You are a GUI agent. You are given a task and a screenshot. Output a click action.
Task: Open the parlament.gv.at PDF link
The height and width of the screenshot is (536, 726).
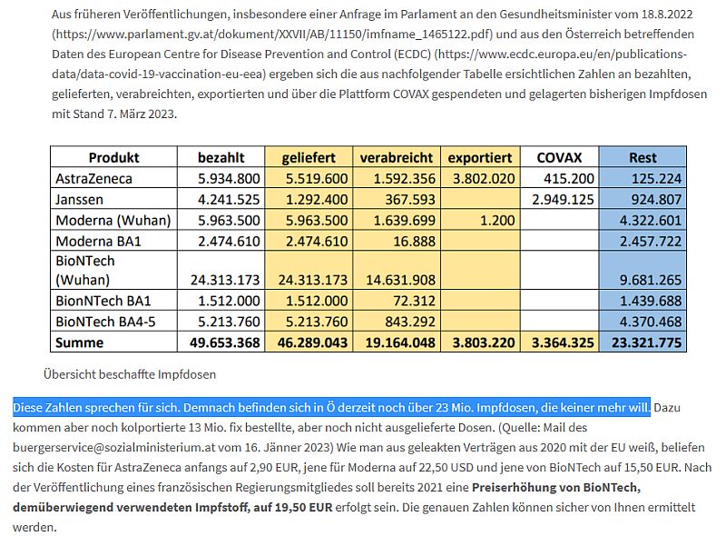[272, 35]
